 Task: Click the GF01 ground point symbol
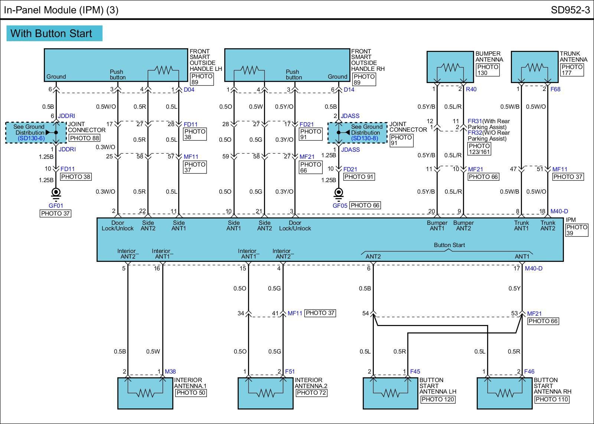[56, 193]
